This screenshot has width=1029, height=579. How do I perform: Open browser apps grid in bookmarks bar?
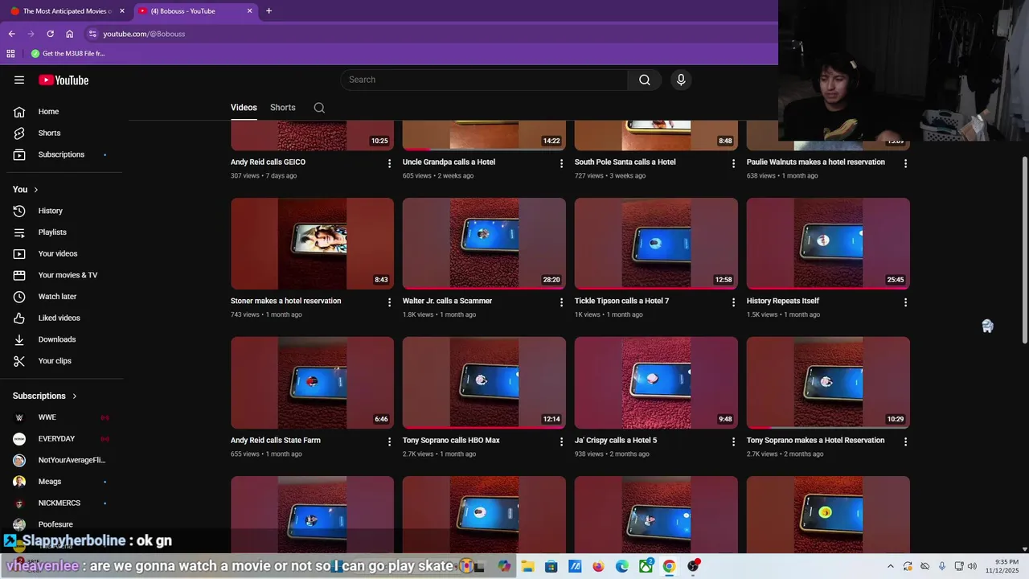[10, 54]
